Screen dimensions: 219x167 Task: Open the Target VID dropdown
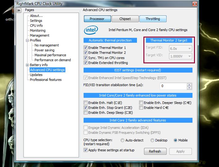pyautogui.click(x=180, y=56)
